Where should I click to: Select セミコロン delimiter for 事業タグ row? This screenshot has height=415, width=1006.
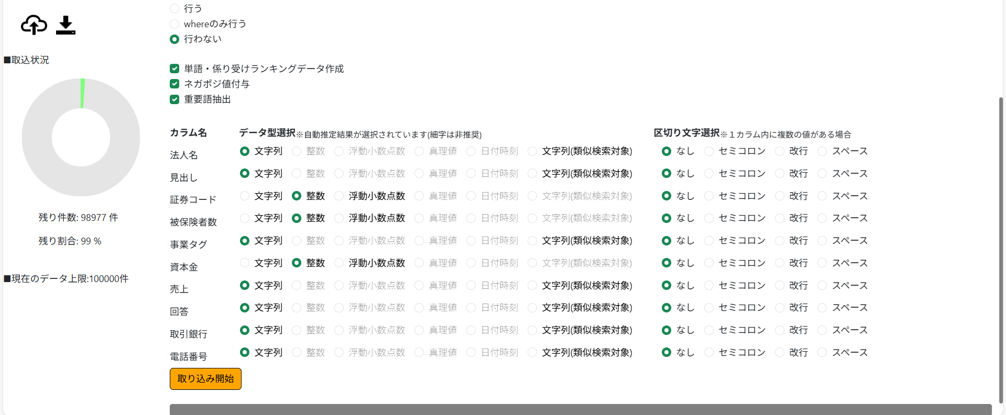coord(709,241)
